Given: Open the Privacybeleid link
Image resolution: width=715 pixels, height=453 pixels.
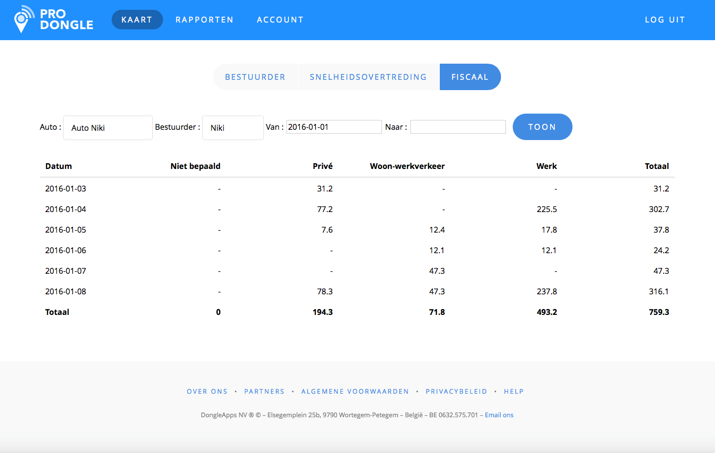Looking at the screenshot, I should [x=456, y=391].
